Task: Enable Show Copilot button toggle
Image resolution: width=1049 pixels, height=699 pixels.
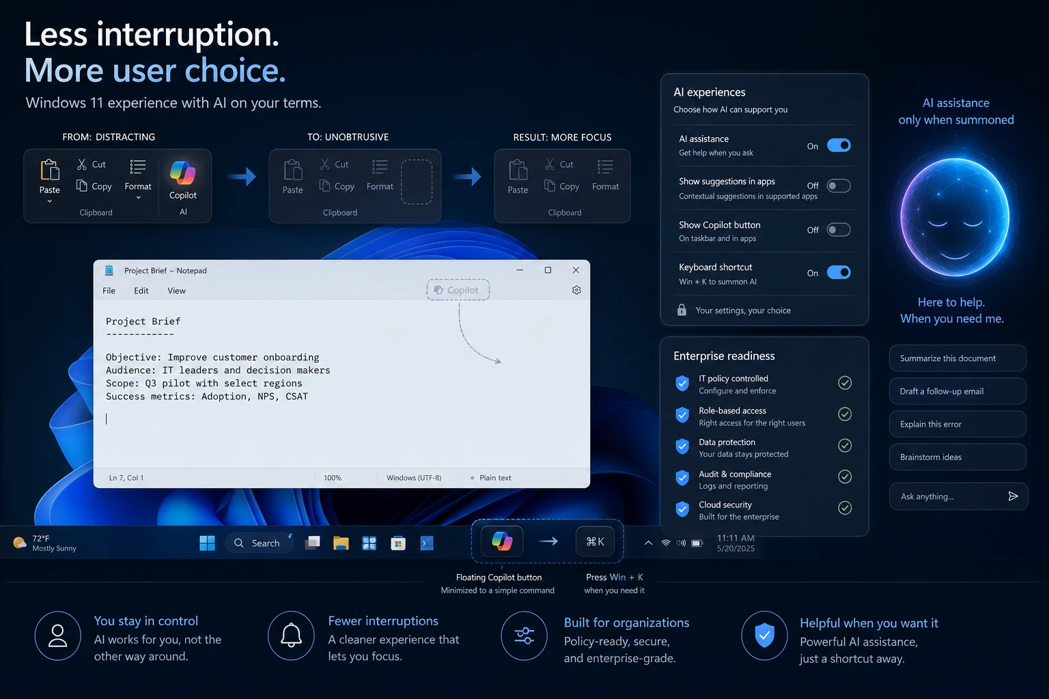Action: point(839,230)
